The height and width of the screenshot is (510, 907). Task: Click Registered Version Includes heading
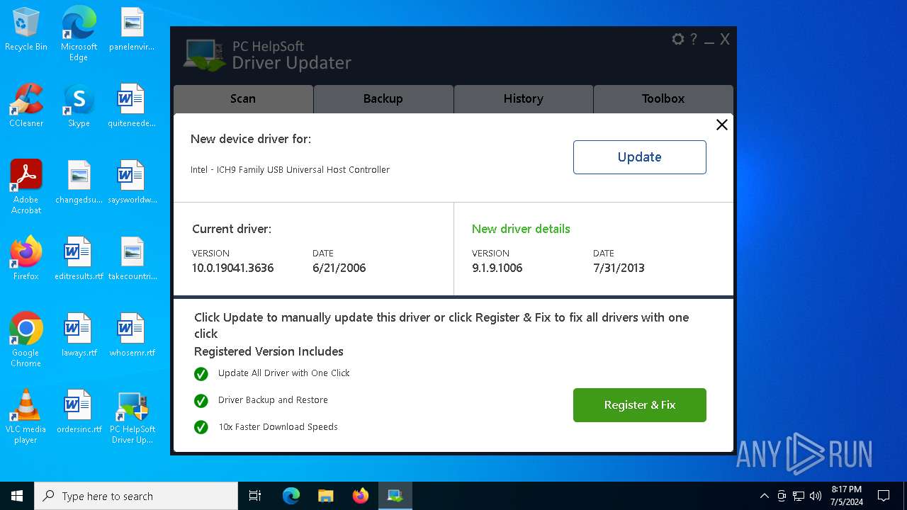269,351
